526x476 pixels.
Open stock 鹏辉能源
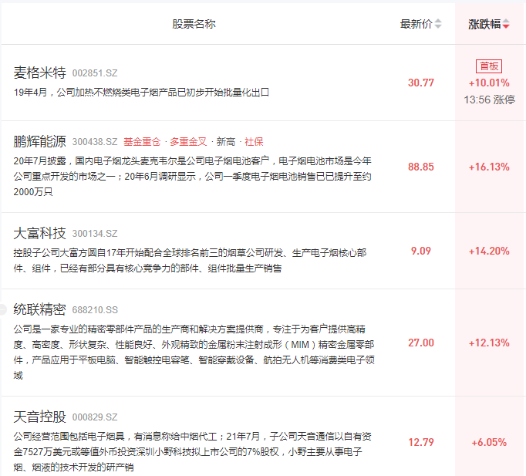39,141
